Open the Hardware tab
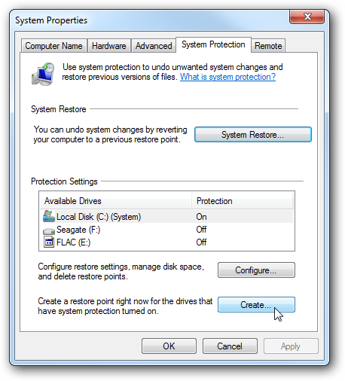Viewport: 345px width, 381px height. click(109, 46)
